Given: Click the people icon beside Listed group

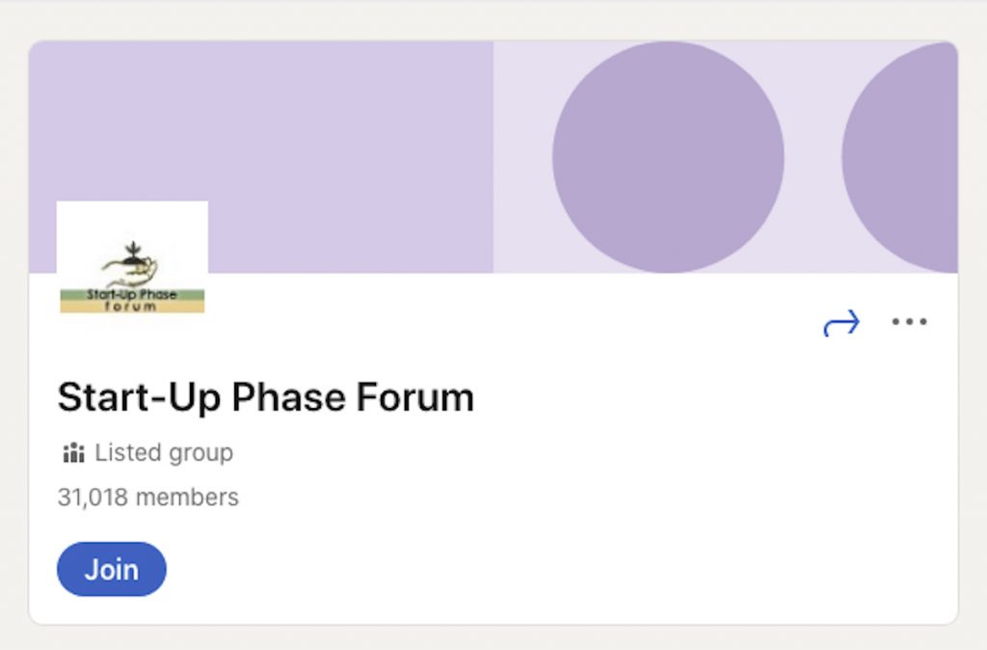Looking at the screenshot, I should pyautogui.click(x=73, y=452).
